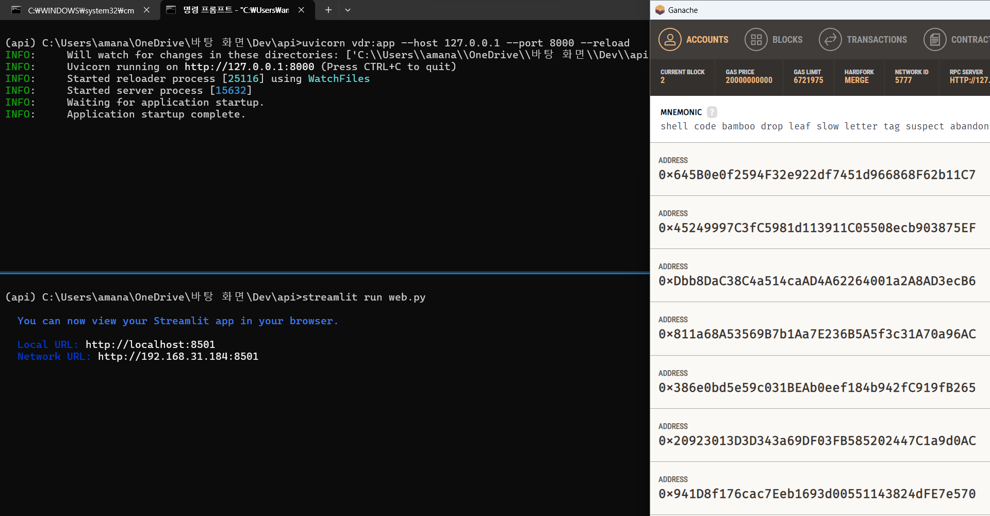Click the first terminal tab's console icon
The width and height of the screenshot is (990, 516).
tap(16, 10)
